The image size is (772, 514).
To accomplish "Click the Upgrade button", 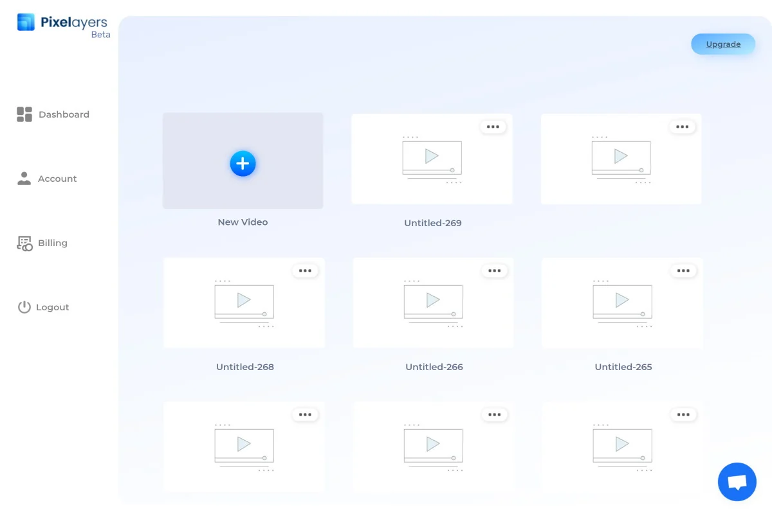I will click(x=723, y=44).
